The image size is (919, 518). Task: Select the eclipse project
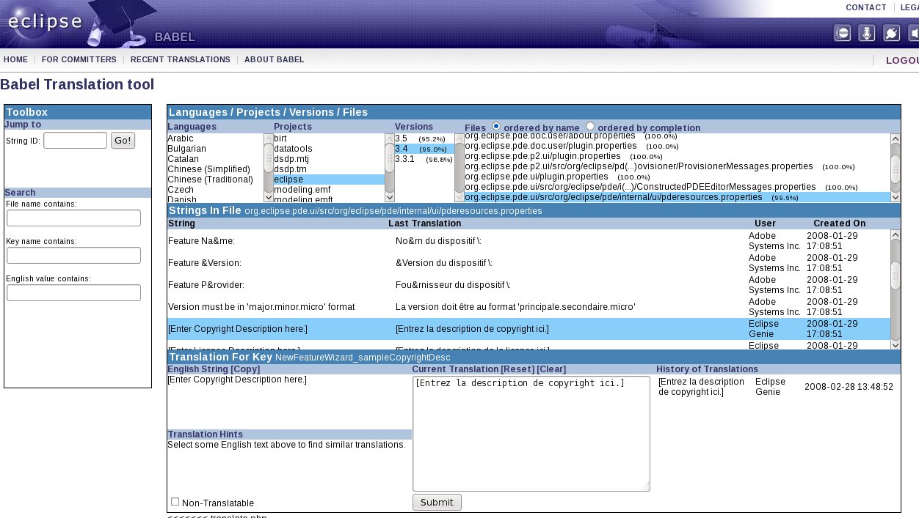329,180
